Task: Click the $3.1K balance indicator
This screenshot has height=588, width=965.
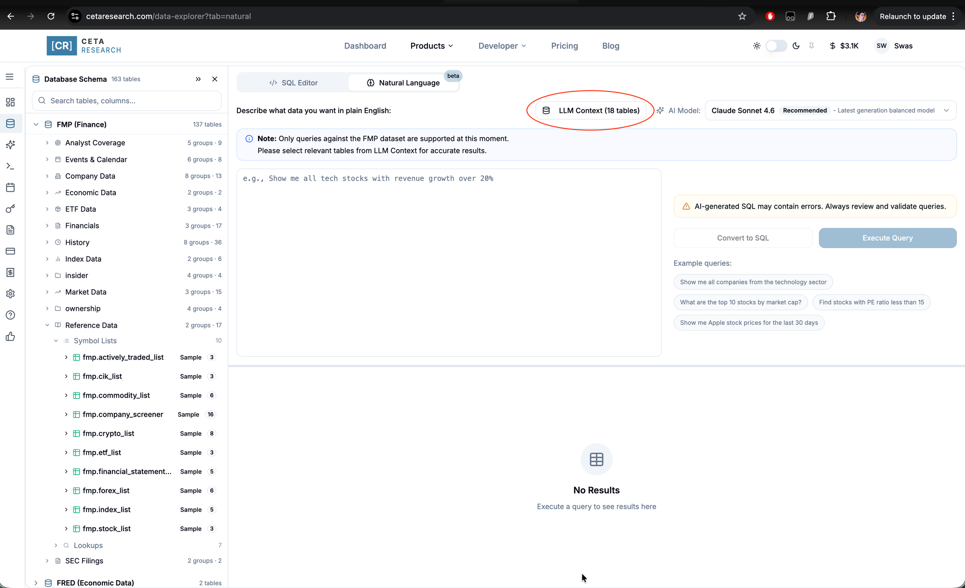Action: (x=844, y=46)
